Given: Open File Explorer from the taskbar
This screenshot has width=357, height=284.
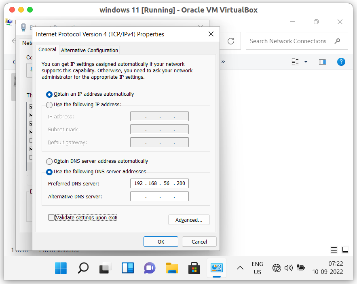Looking at the screenshot, I should point(172,268).
